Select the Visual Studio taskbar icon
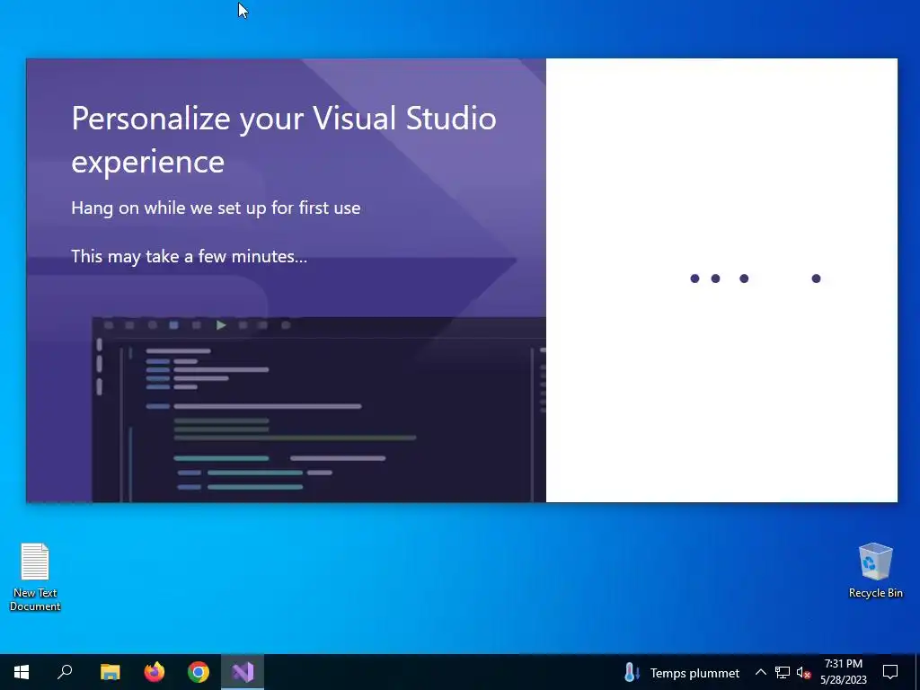Image resolution: width=920 pixels, height=690 pixels. [x=243, y=672]
